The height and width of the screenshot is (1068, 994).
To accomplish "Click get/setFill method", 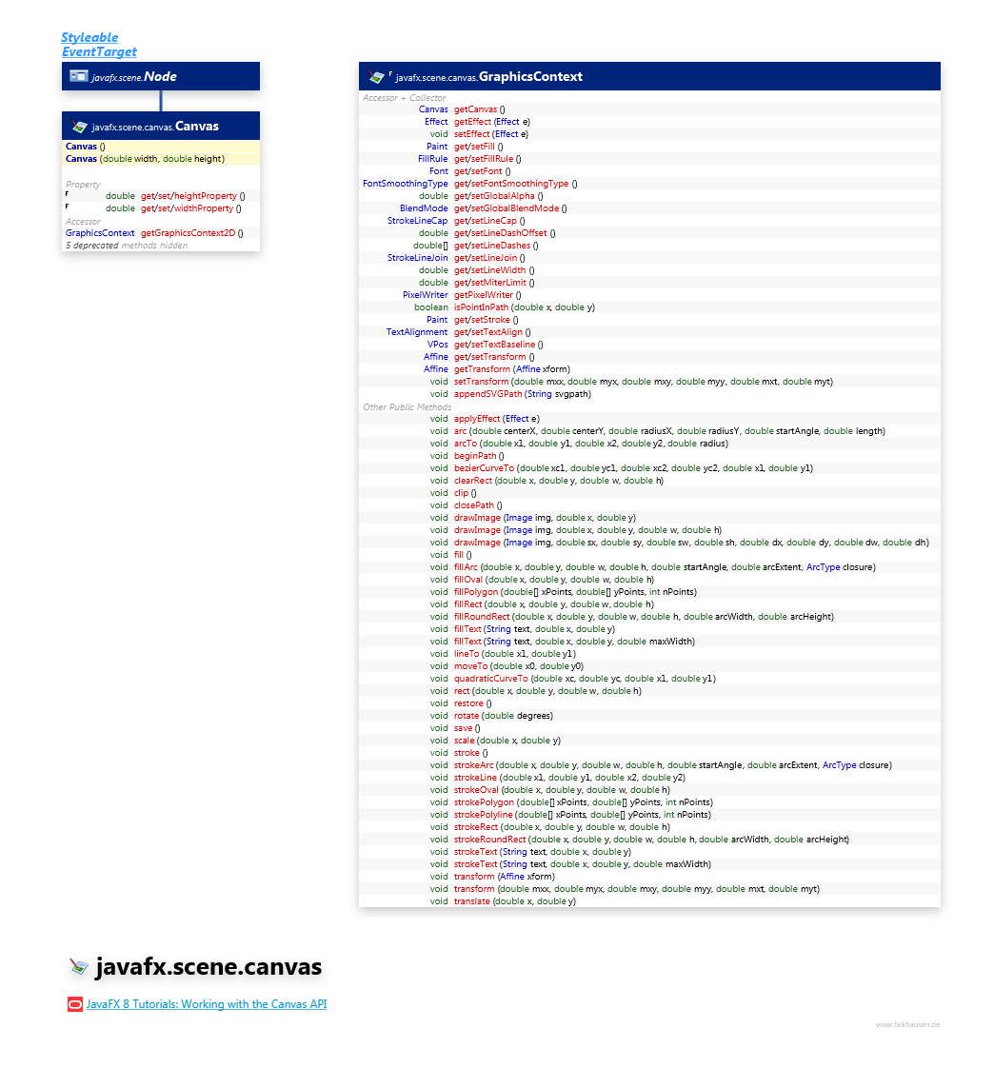I will (478, 147).
